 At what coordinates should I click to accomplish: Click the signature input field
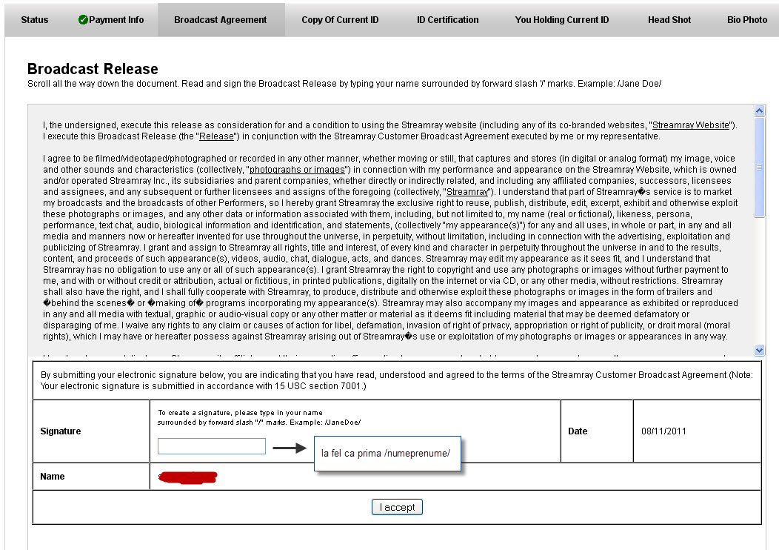click(x=212, y=446)
